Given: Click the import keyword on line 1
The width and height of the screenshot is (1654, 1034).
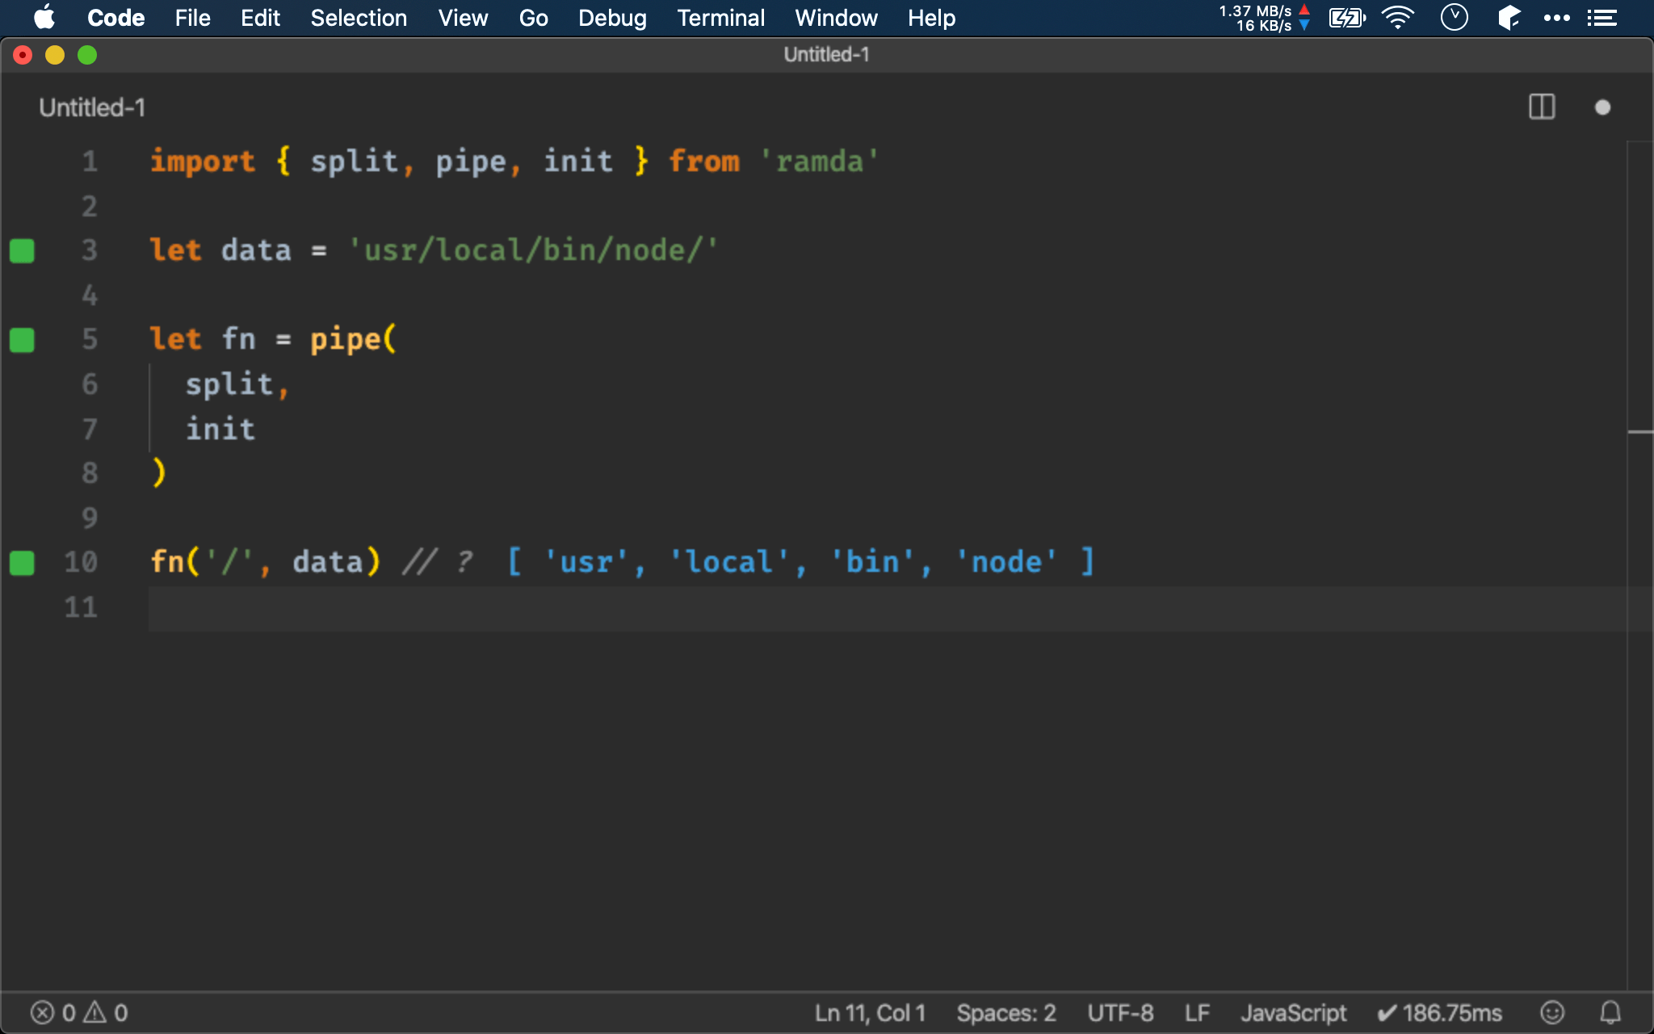Looking at the screenshot, I should point(203,162).
